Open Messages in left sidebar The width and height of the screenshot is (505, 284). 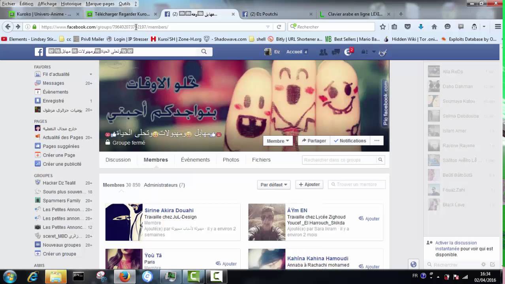pyautogui.click(x=53, y=83)
